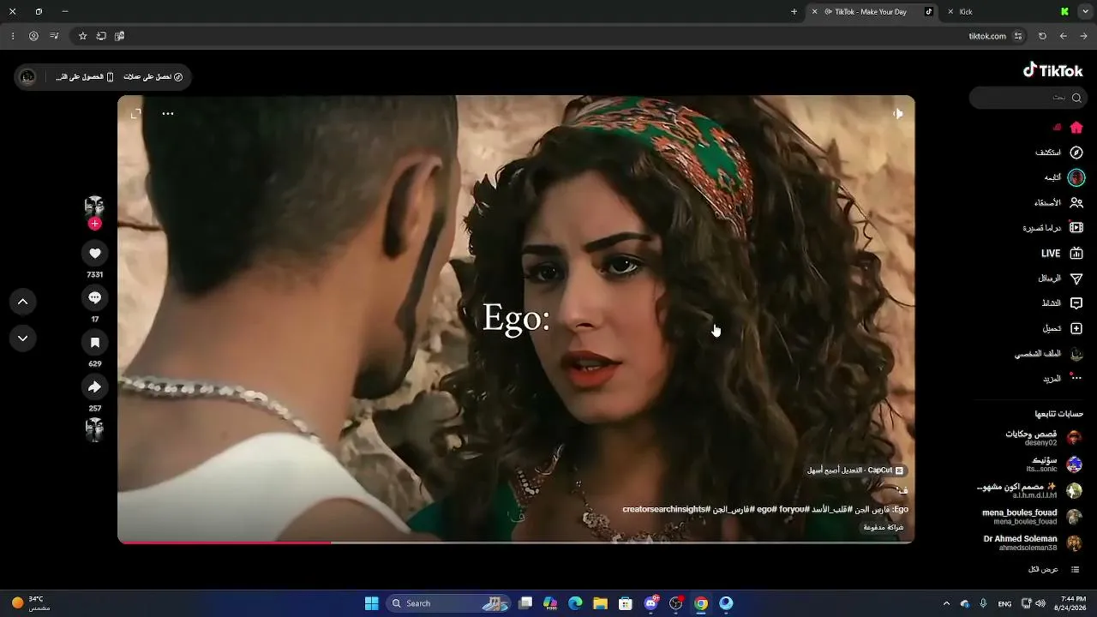Screen dimensions: 1097x617
Task: Open the TikTok home feed icon
Action: 1076,128
